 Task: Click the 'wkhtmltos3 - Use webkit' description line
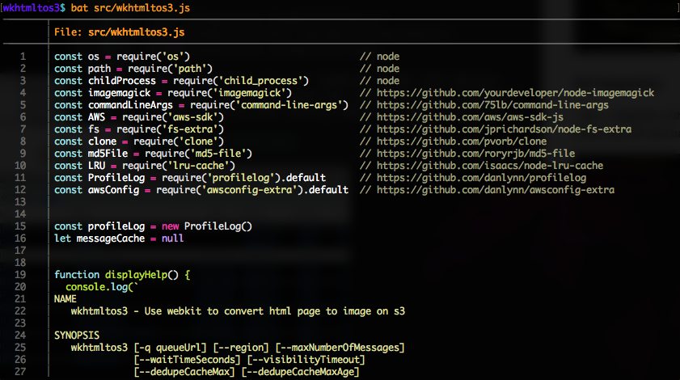[238, 311]
